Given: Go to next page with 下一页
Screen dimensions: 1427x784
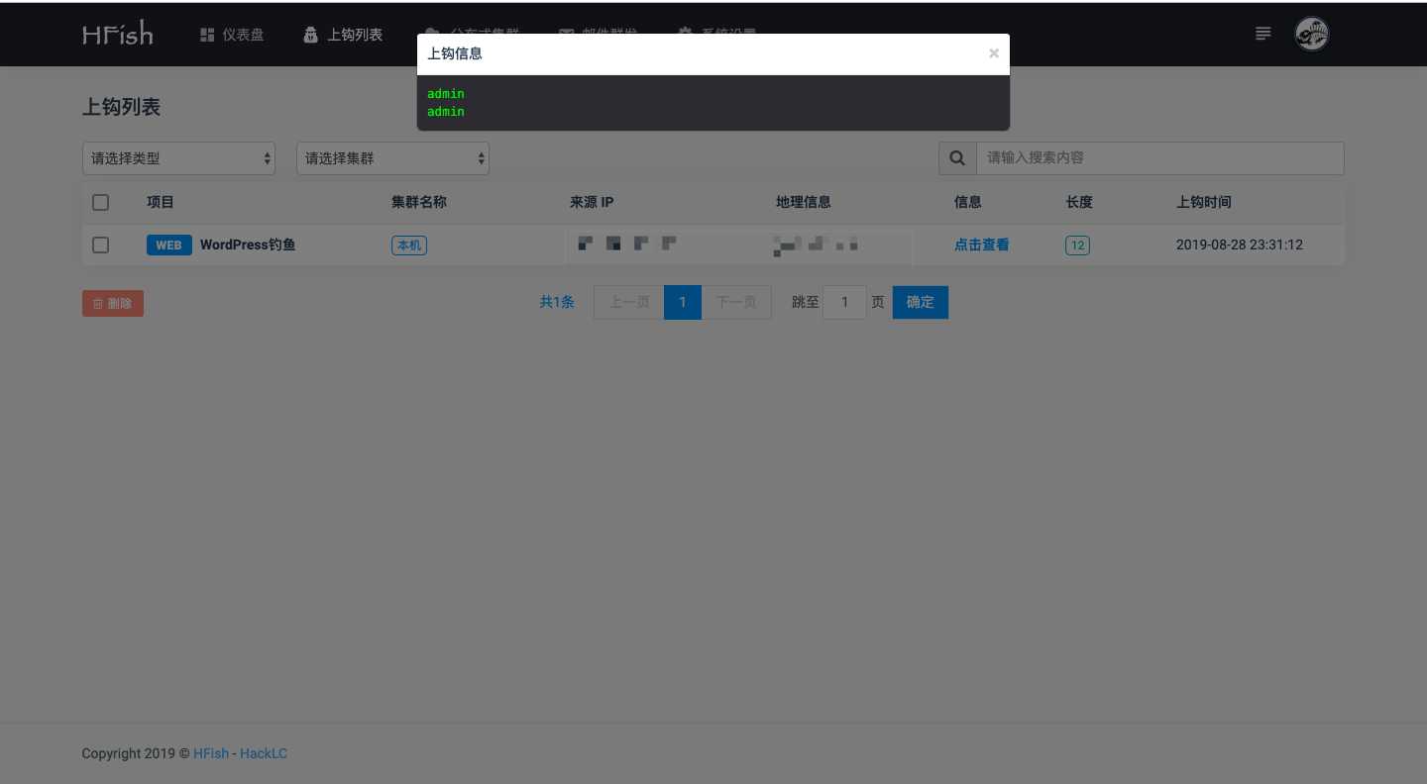Looking at the screenshot, I should pos(736,302).
